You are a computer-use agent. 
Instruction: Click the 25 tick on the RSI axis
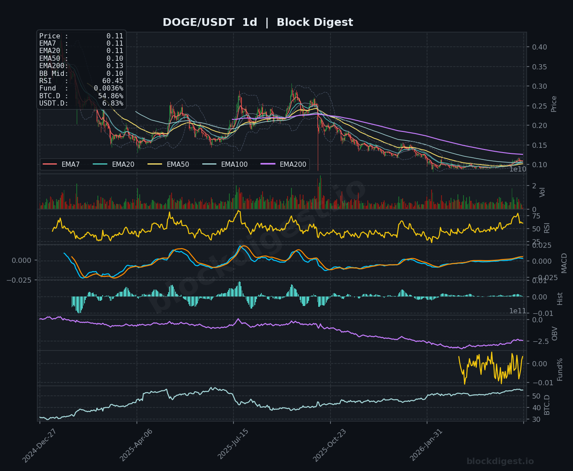pyautogui.click(x=536, y=242)
